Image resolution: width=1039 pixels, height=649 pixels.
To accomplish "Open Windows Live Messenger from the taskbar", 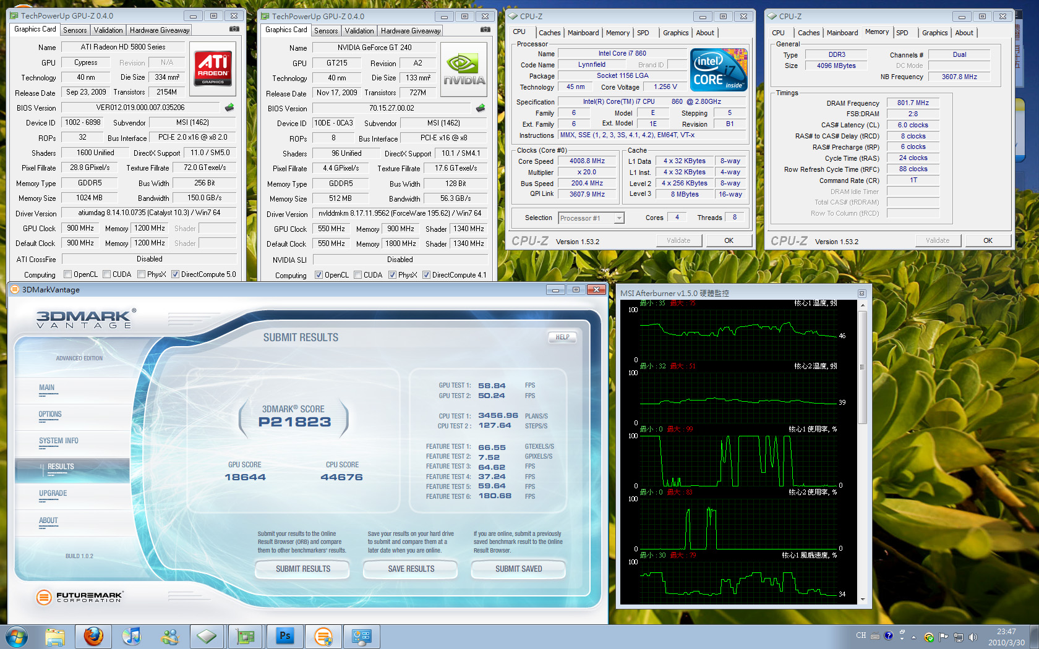I will pyautogui.click(x=169, y=636).
